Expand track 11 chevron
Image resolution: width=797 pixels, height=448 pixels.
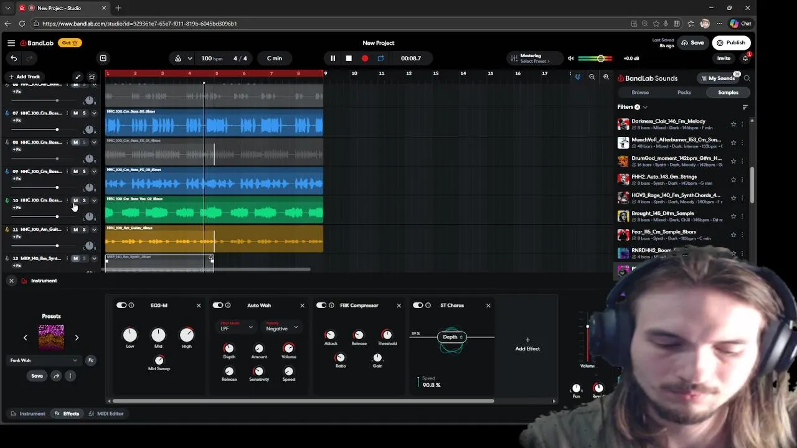[94, 230]
